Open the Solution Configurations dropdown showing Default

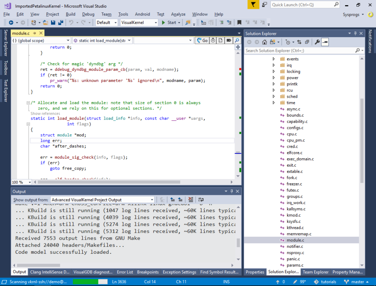pyautogui.click(x=106, y=22)
